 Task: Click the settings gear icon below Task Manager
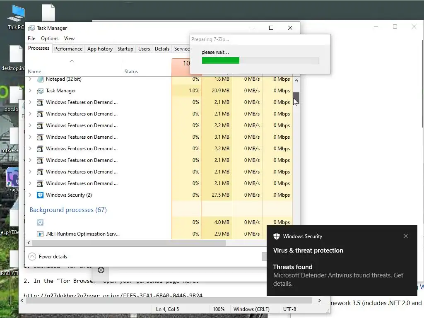tap(101, 270)
